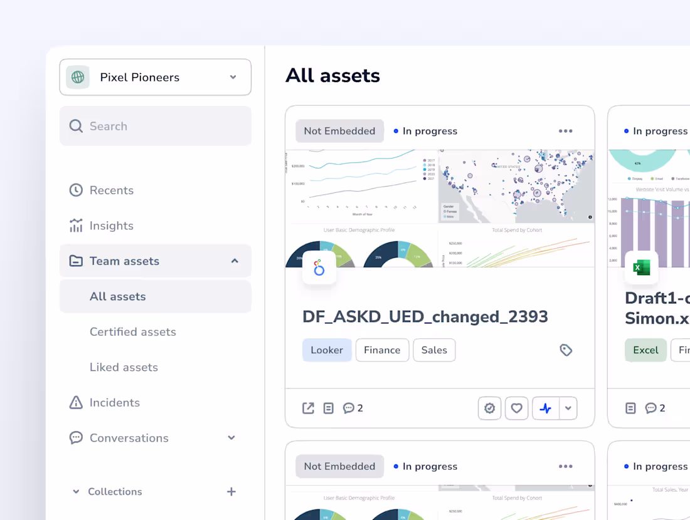Select the Finance tag on the asset
The width and height of the screenshot is (690, 520).
point(382,350)
